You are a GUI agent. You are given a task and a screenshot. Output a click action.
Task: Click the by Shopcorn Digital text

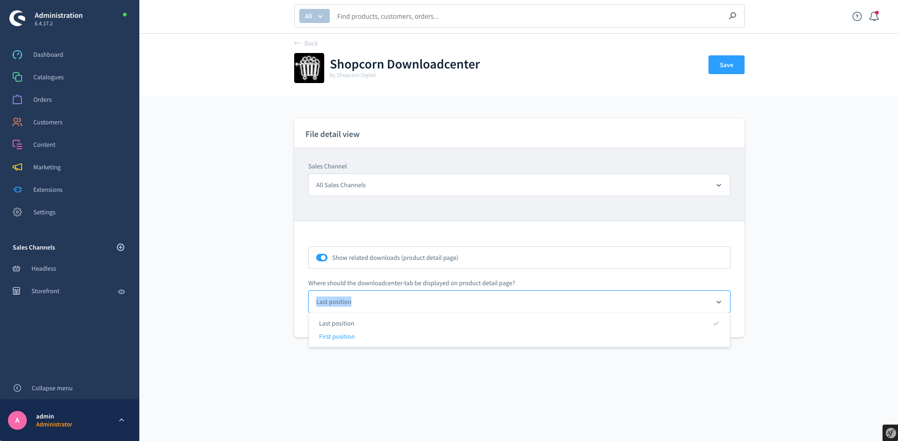(x=353, y=75)
